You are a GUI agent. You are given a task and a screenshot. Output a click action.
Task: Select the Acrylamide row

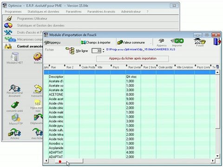[130, 148]
